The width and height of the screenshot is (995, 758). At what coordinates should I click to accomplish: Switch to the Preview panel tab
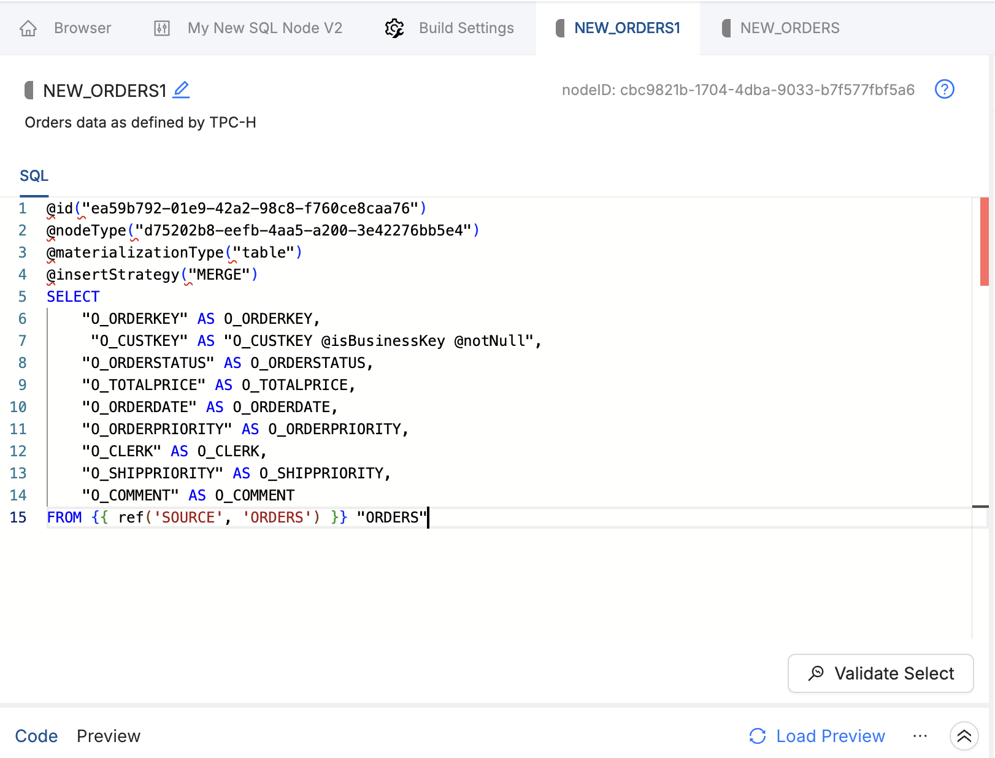pyautogui.click(x=109, y=736)
